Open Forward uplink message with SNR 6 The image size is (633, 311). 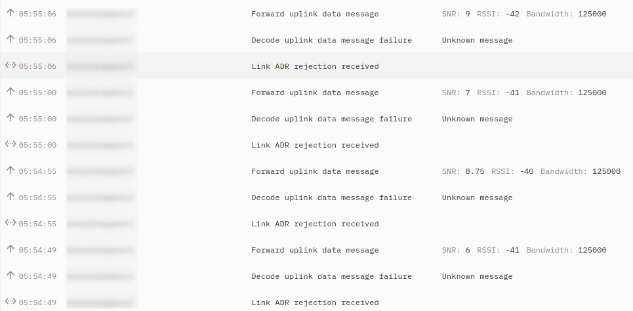316,250
